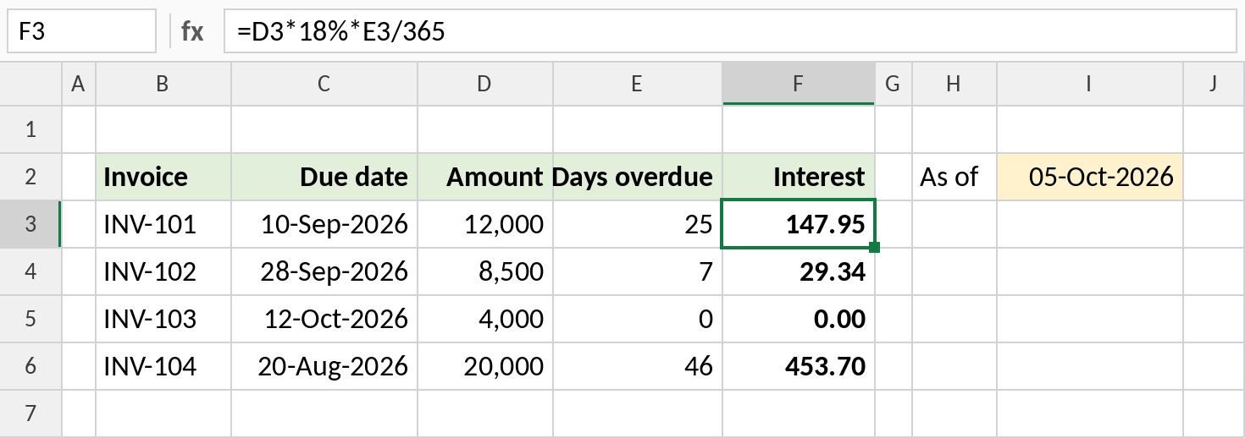
Task: Click due date 12-Oct-2026
Action: pos(324,319)
